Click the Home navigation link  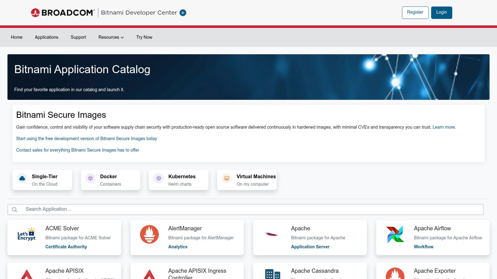[16, 37]
